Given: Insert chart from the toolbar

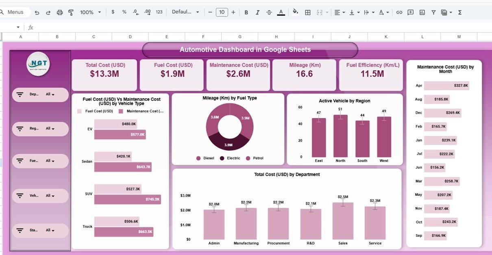Looking at the screenshot, I should pyautogui.click(x=422, y=12).
